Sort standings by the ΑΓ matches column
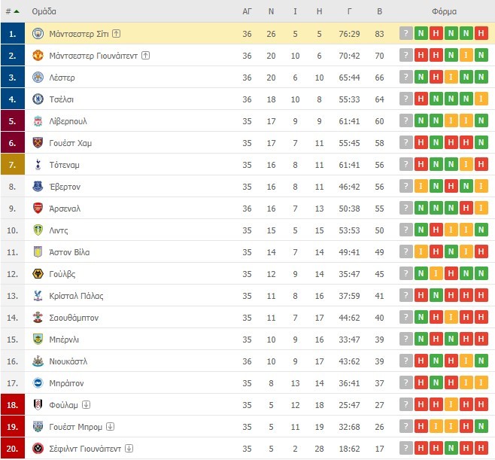Screen dimensions: 495x460 [x=247, y=11]
